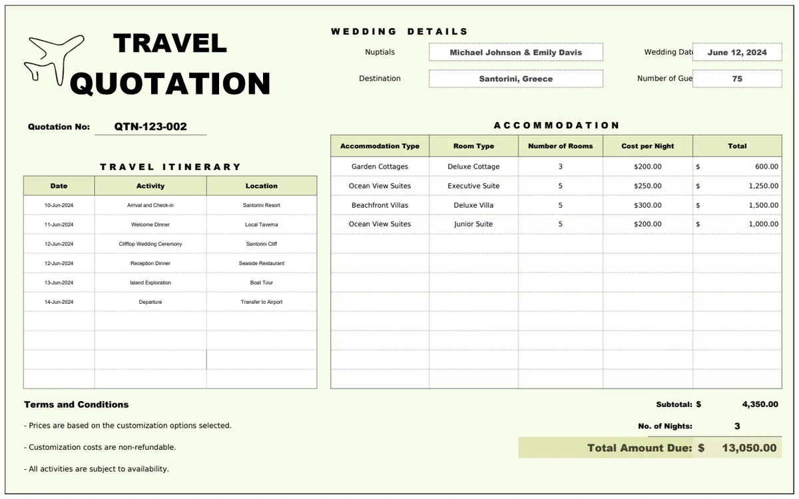Click the ACCOMMODATION section heading
Screen dimensions: 799x499
[557, 125]
